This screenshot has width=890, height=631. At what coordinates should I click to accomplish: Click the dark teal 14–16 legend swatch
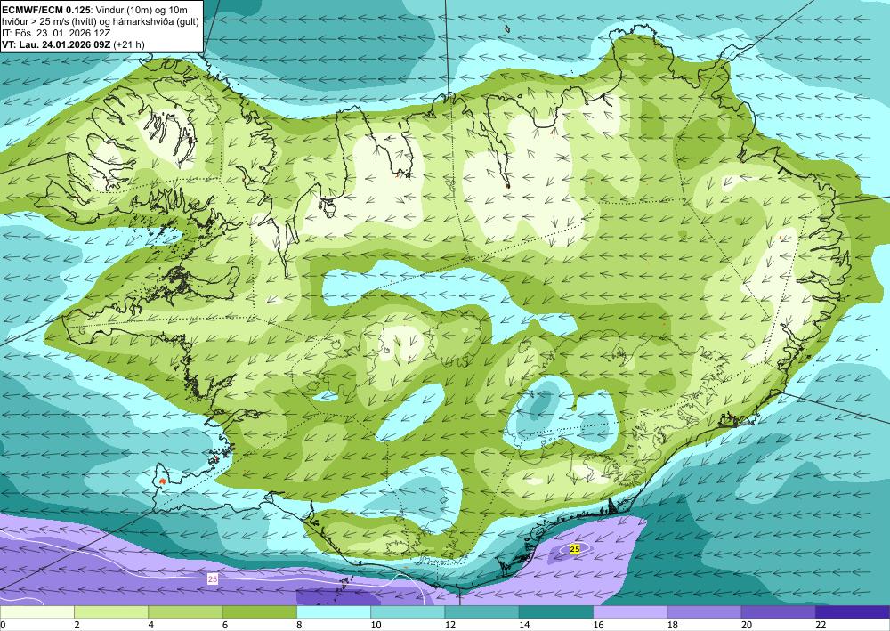(x=556, y=612)
